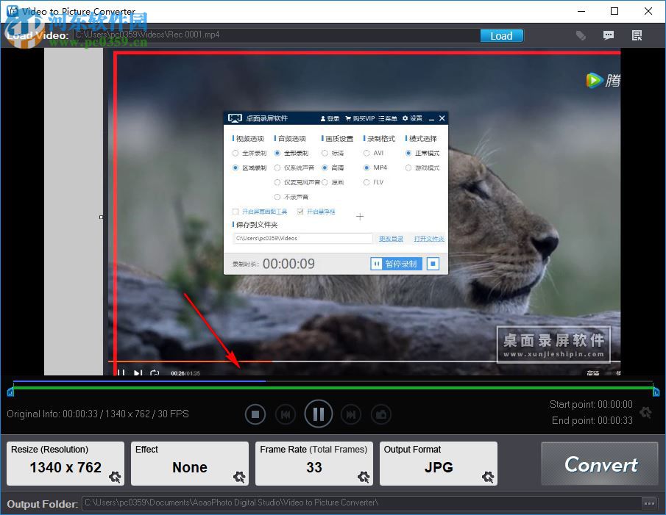Click the snapshot list icon at top right
666x515 pixels.
pyautogui.click(x=637, y=35)
